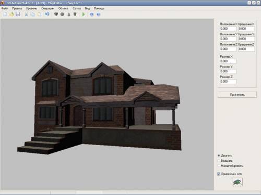Click the cone primitive toolbar icon

coord(69,14)
